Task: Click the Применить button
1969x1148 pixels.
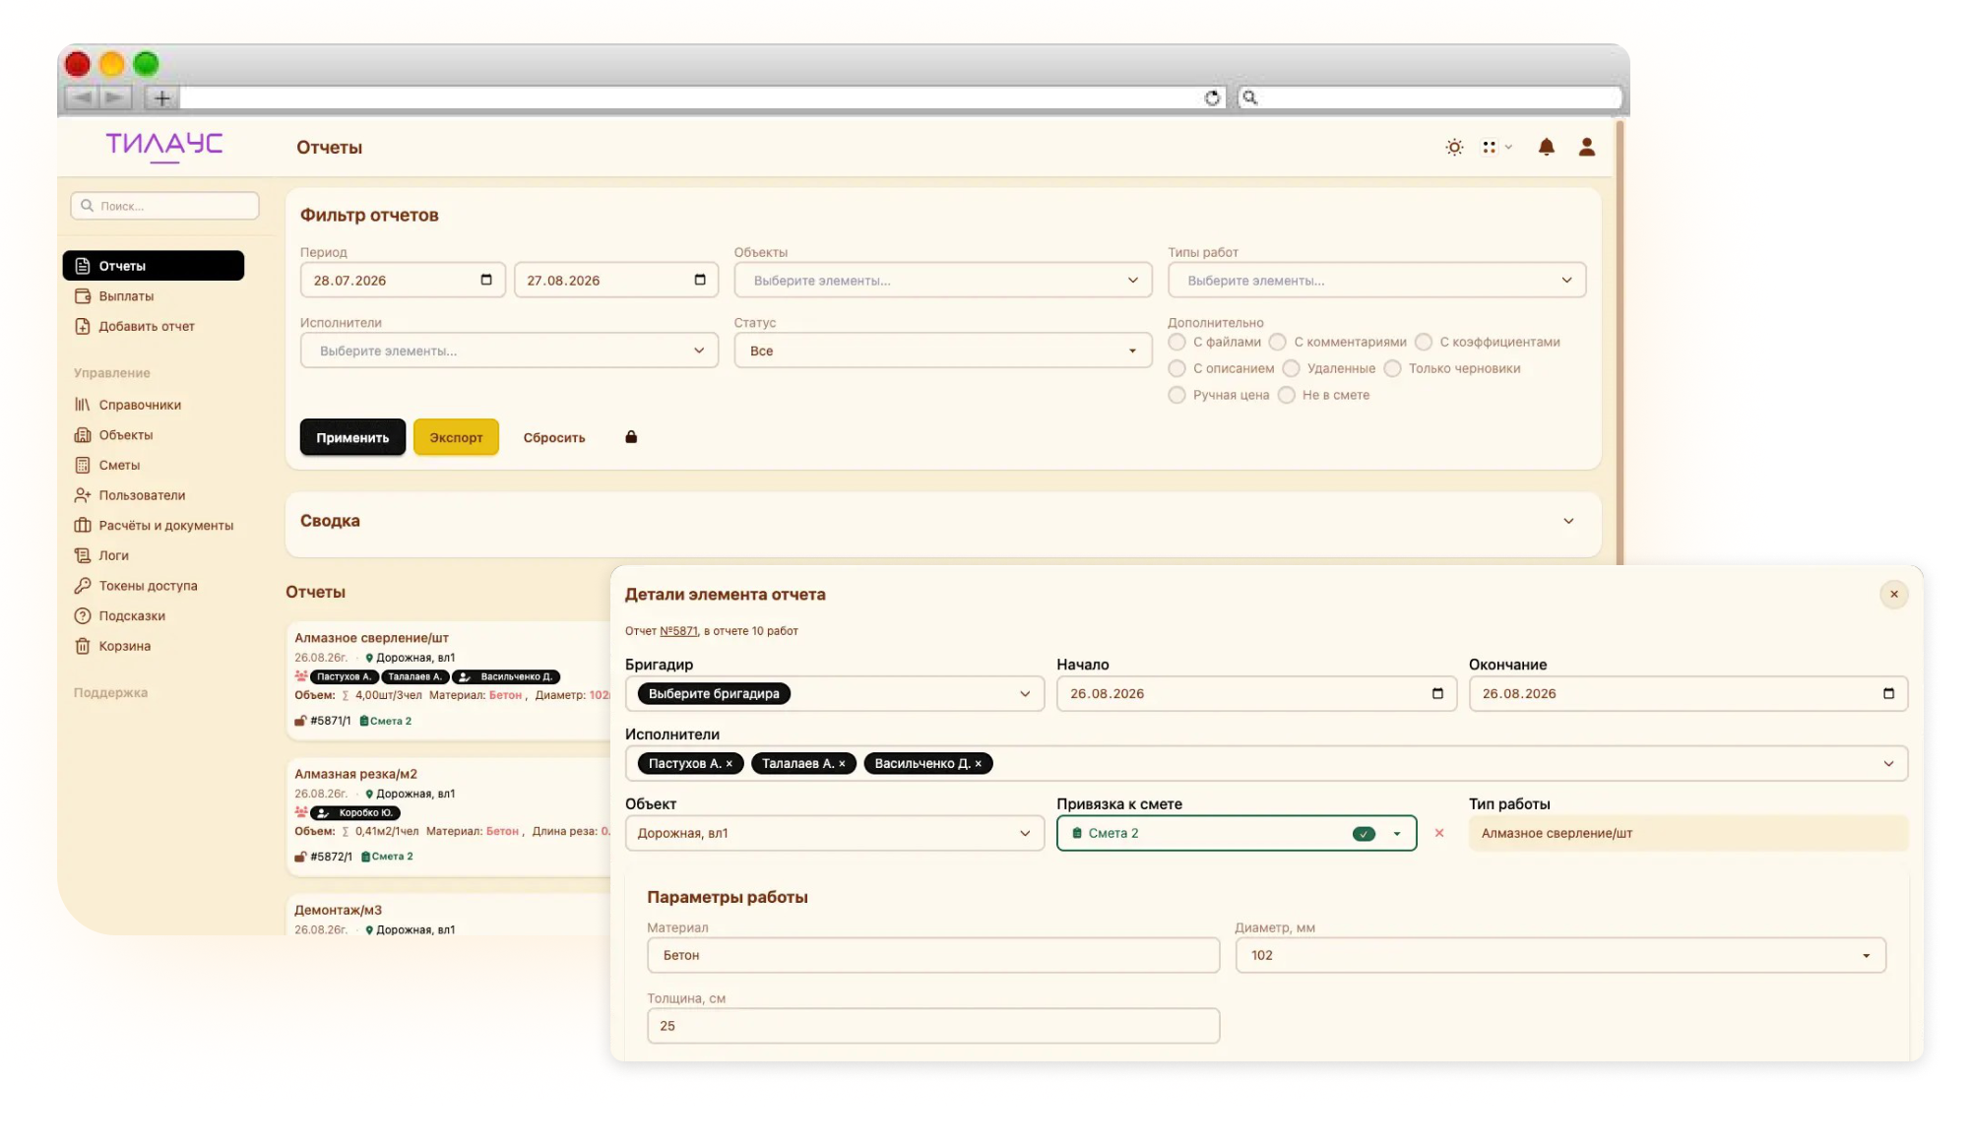Action: (x=352, y=437)
